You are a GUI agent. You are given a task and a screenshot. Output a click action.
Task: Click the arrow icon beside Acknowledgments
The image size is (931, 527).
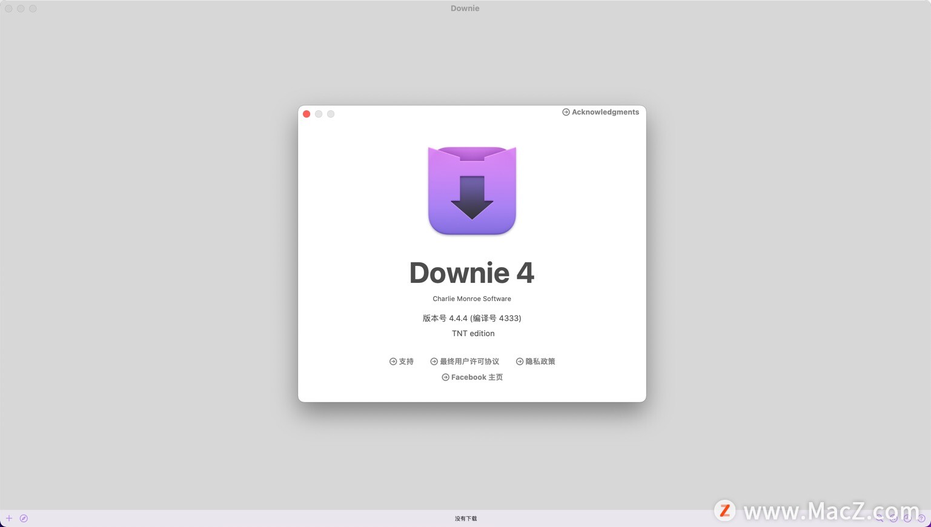[x=566, y=112]
